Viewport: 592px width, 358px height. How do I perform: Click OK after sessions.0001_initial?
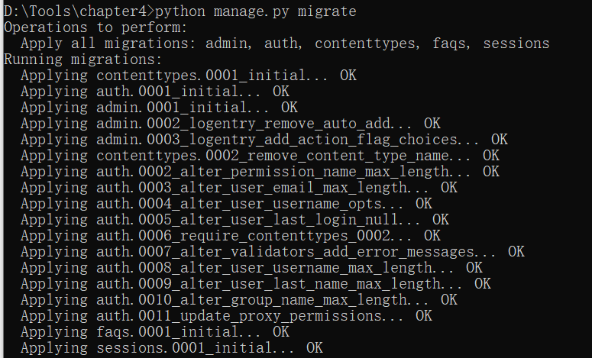click(x=315, y=347)
